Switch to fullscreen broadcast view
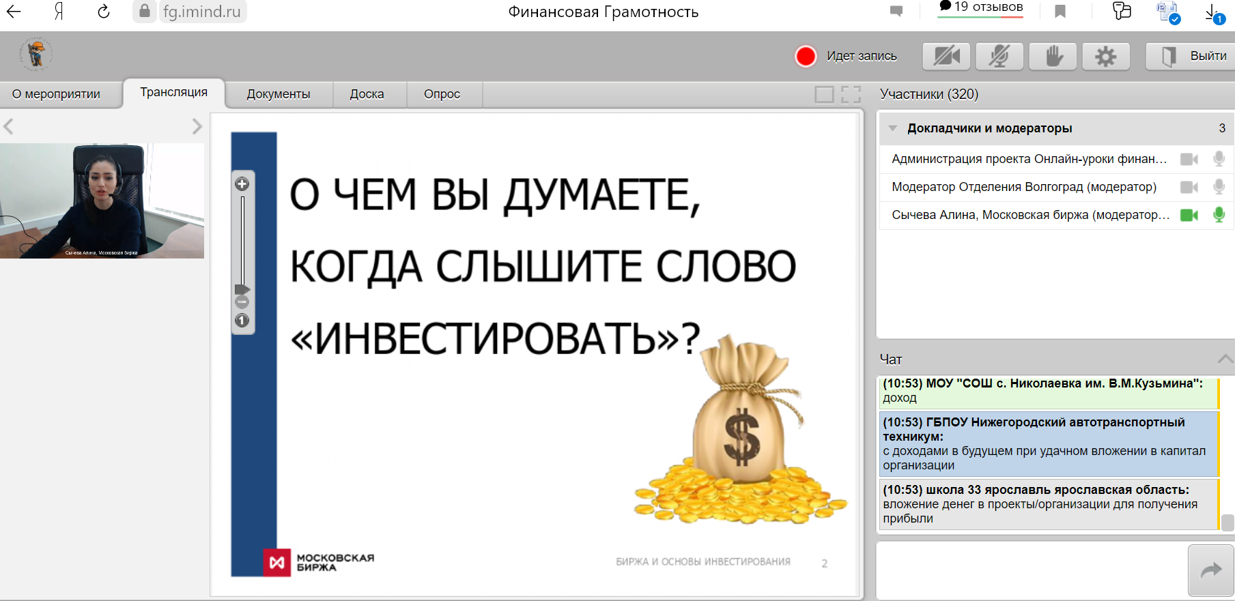 pyautogui.click(x=851, y=94)
